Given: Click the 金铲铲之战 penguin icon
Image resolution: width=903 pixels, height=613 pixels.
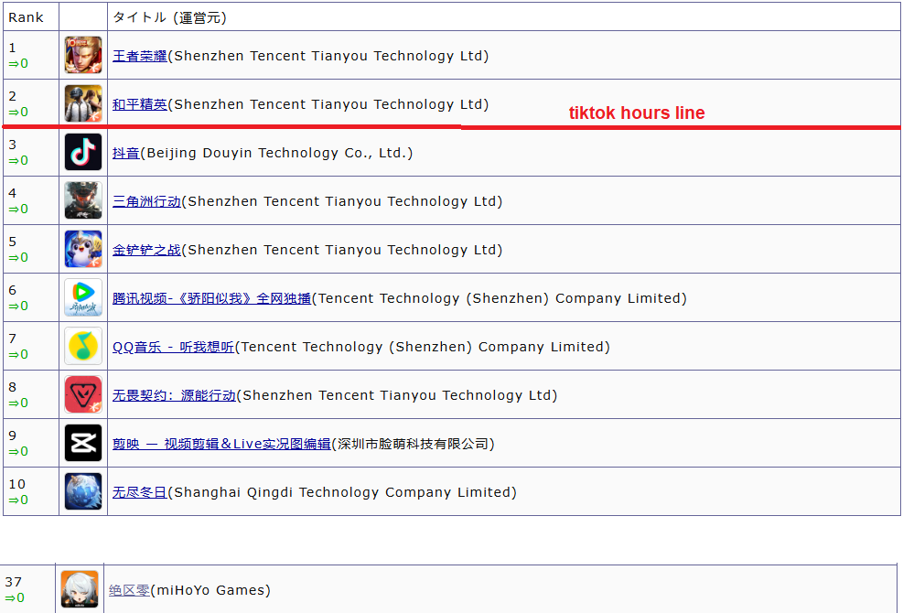Looking at the screenshot, I should tap(83, 249).
